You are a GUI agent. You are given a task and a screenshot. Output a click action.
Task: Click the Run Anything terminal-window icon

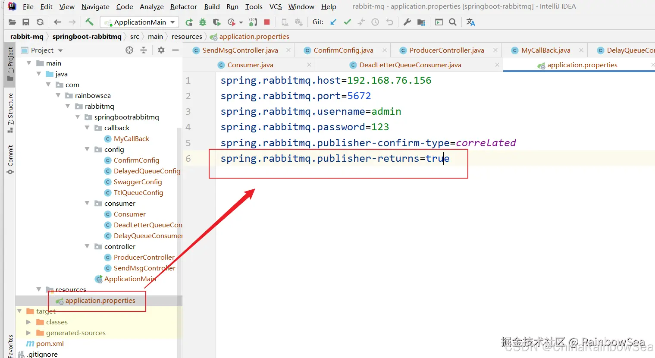pos(439,22)
